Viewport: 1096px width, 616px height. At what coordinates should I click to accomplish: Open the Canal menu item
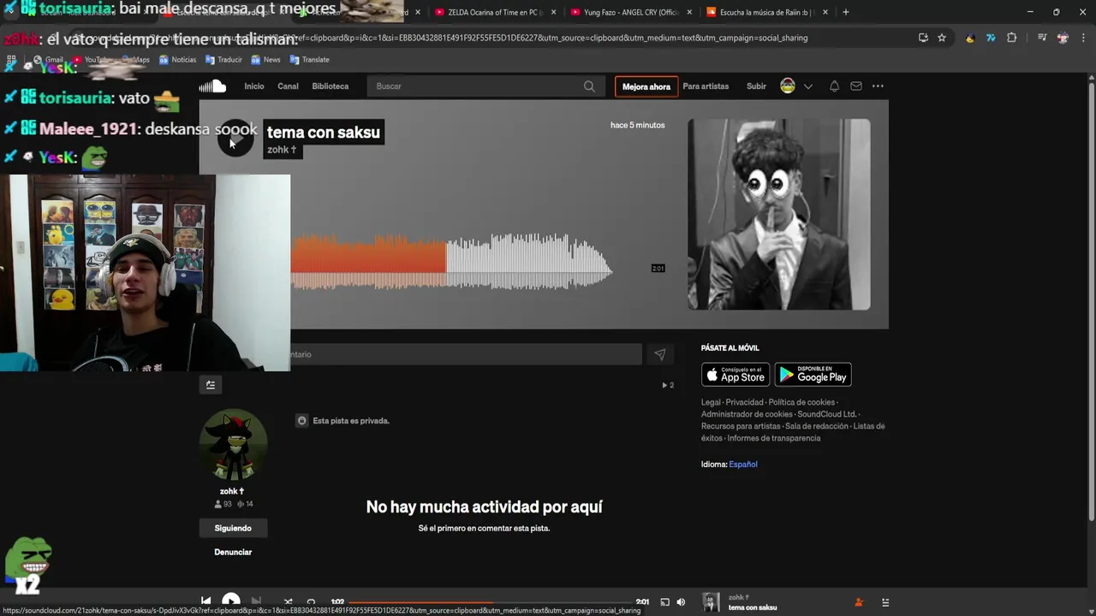288,86
